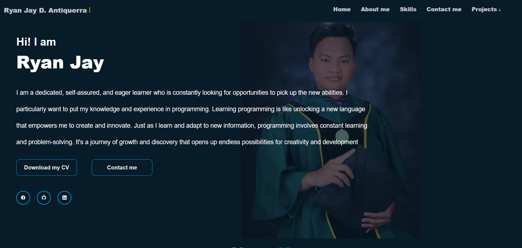This screenshot has width=522, height=248.
Task: Click the outlined Contact me button
Action: 122,168
